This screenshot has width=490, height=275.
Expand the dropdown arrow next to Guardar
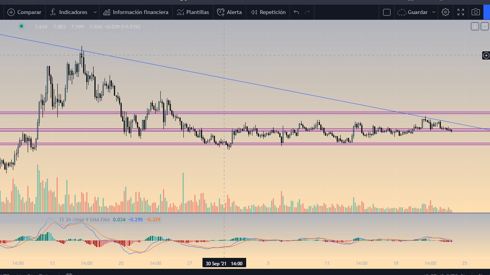click(x=434, y=12)
